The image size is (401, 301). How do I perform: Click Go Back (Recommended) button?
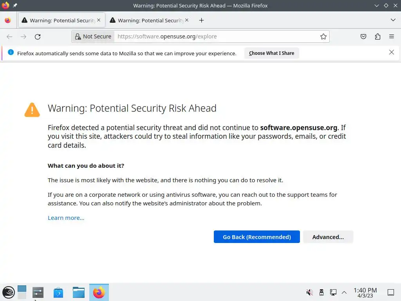click(x=256, y=237)
